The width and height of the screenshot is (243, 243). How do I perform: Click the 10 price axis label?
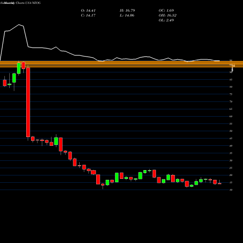pyautogui.click(x=231, y=190)
